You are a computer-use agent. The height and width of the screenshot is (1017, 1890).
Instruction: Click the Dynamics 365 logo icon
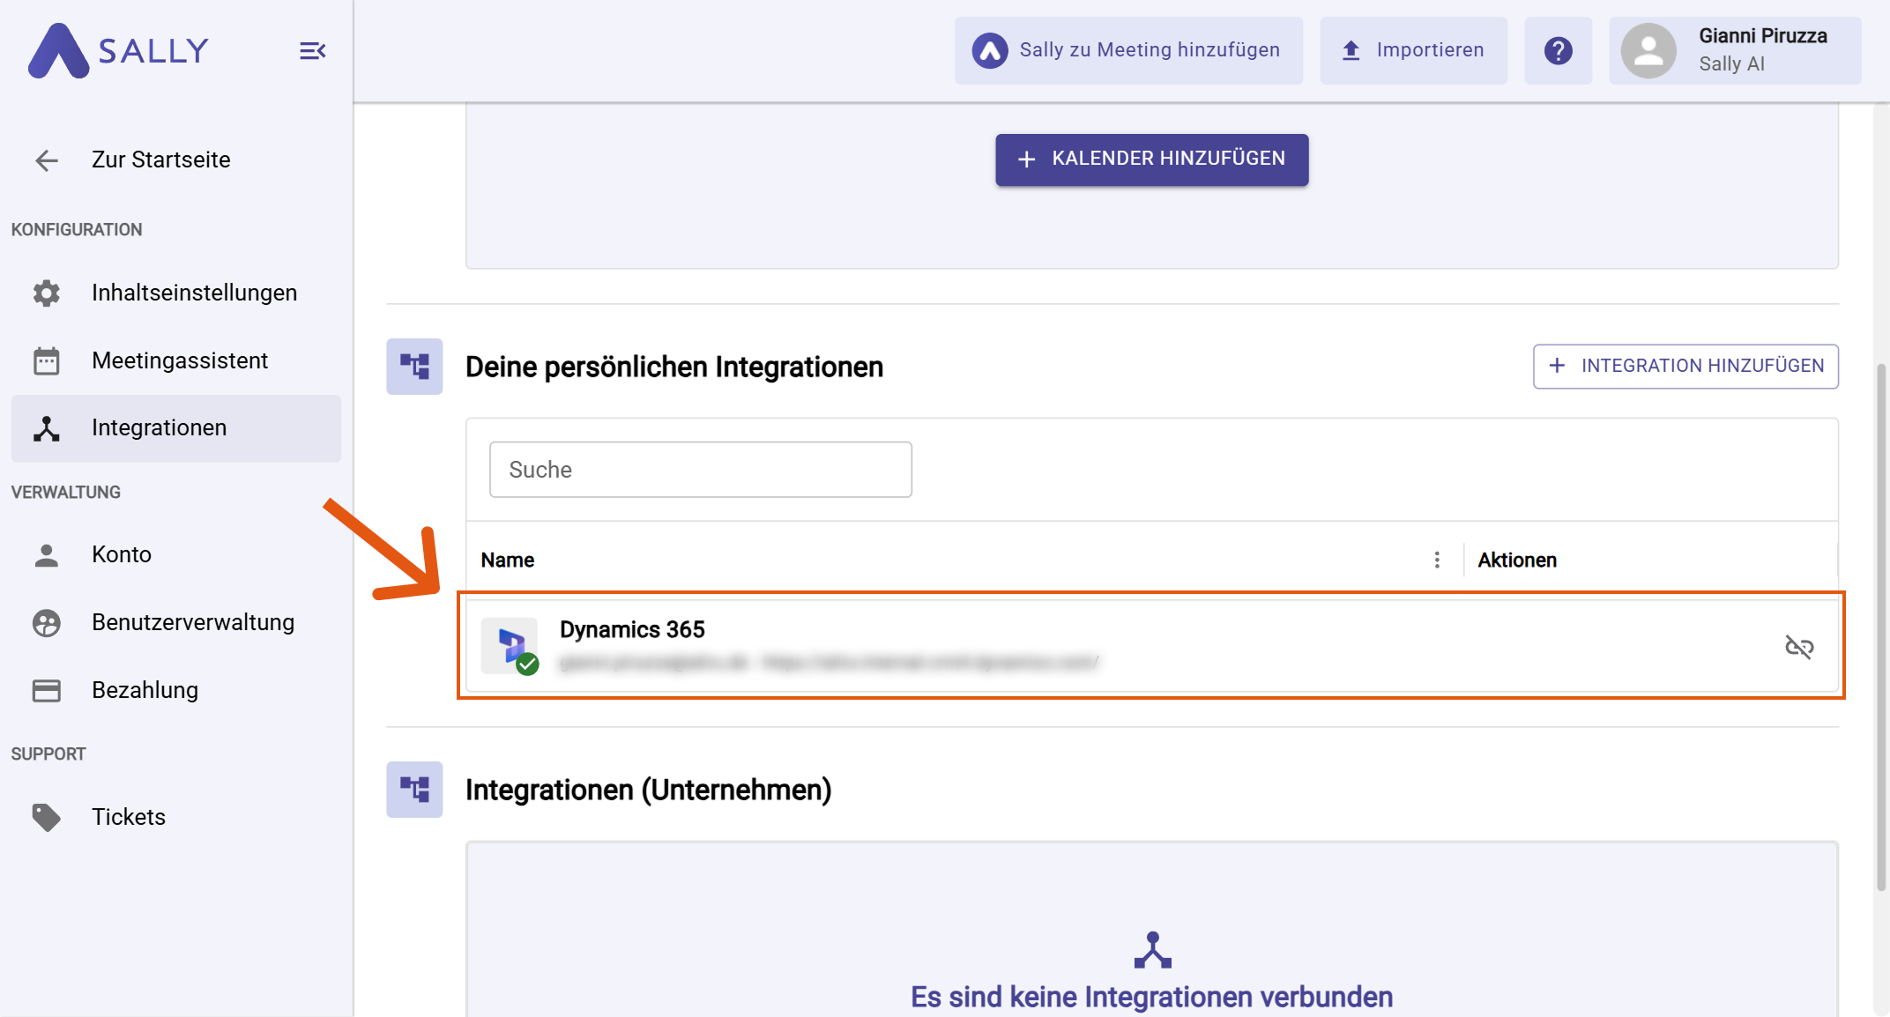[510, 646]
